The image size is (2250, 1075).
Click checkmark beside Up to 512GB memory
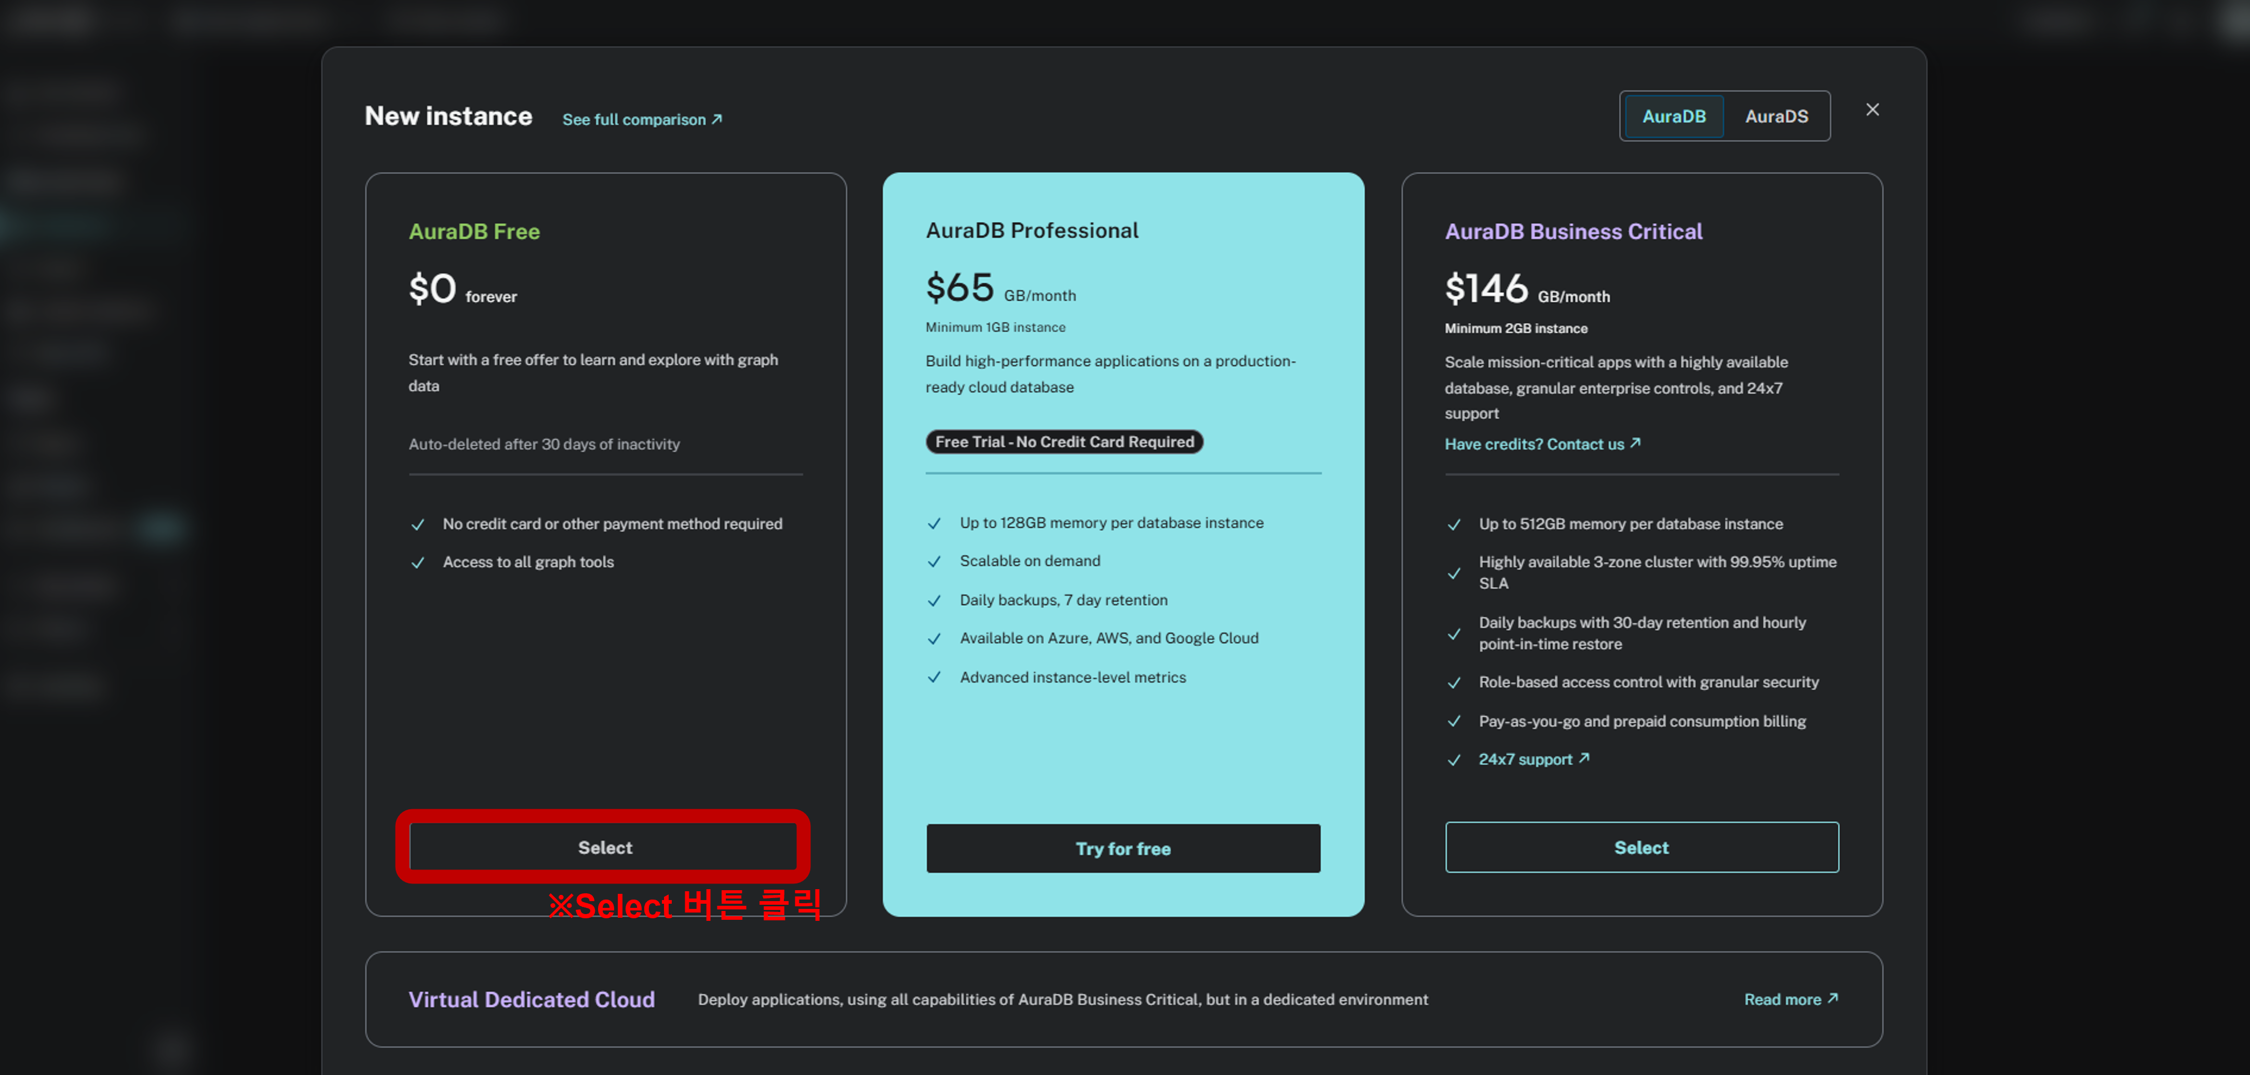(1454, 525)
